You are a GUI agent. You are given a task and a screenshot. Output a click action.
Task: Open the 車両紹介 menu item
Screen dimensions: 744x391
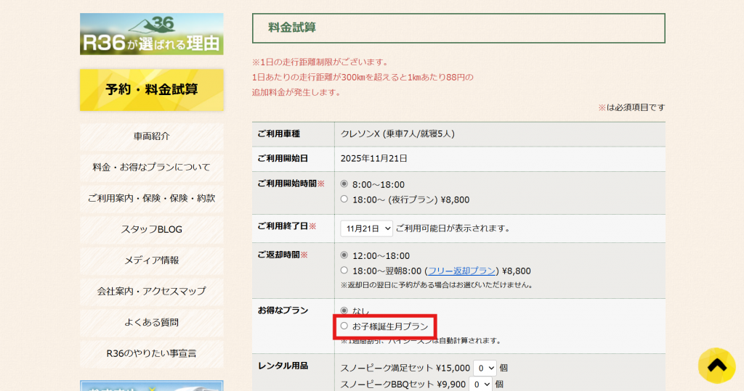pos(152,136)
